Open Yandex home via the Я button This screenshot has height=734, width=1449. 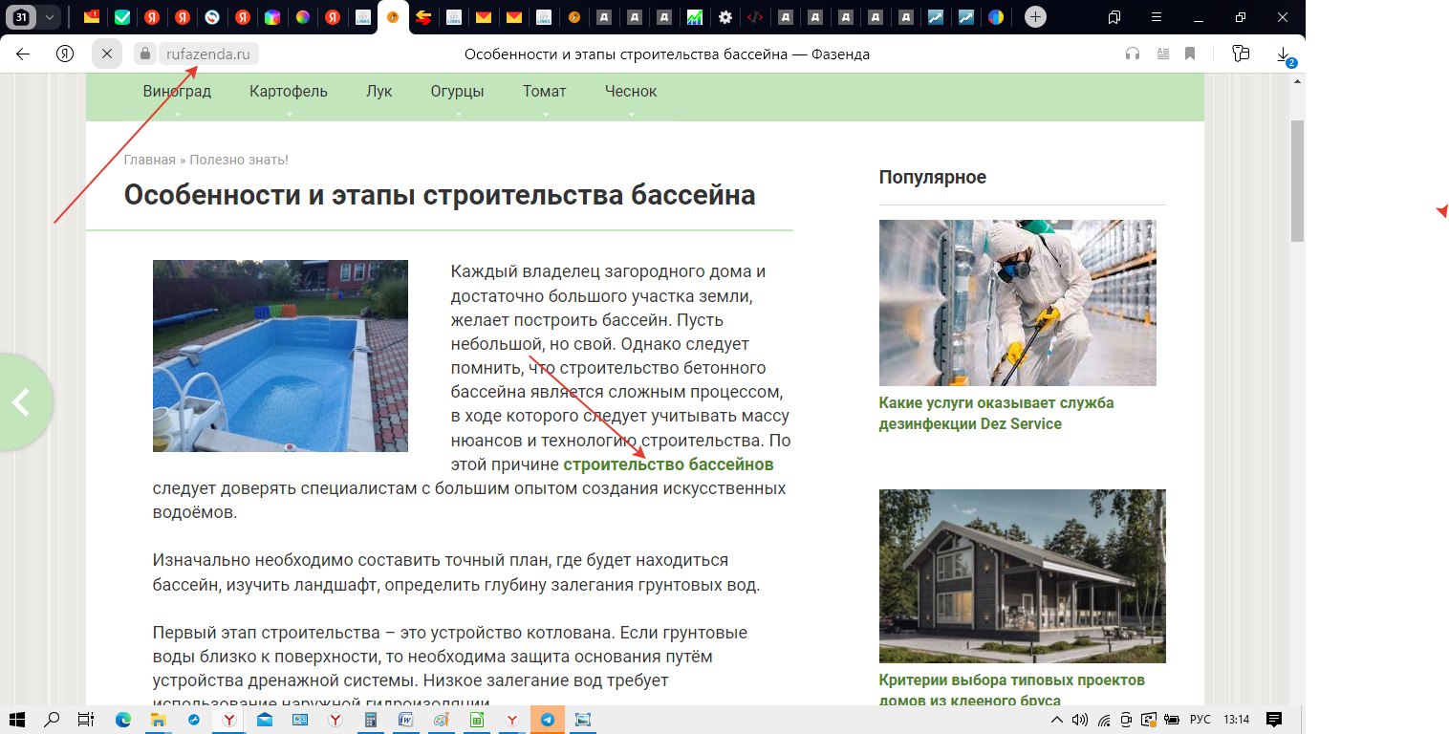click(x=65, y=54)
